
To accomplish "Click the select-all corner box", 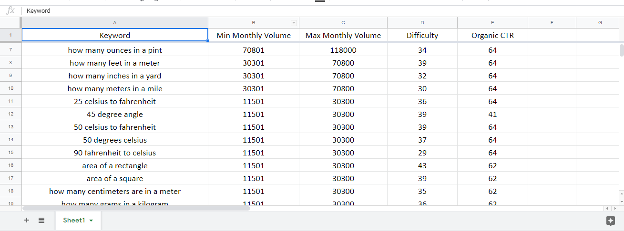I will pos(10,23).
